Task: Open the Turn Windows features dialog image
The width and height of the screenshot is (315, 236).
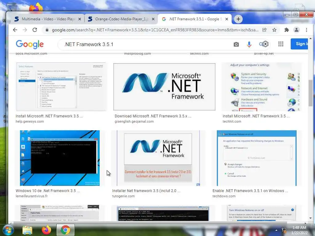Action: click(x=257, y=158)
